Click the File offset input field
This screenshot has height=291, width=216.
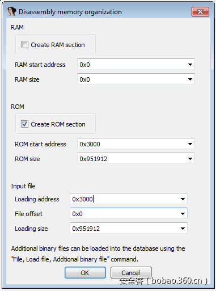pos(129,214)
